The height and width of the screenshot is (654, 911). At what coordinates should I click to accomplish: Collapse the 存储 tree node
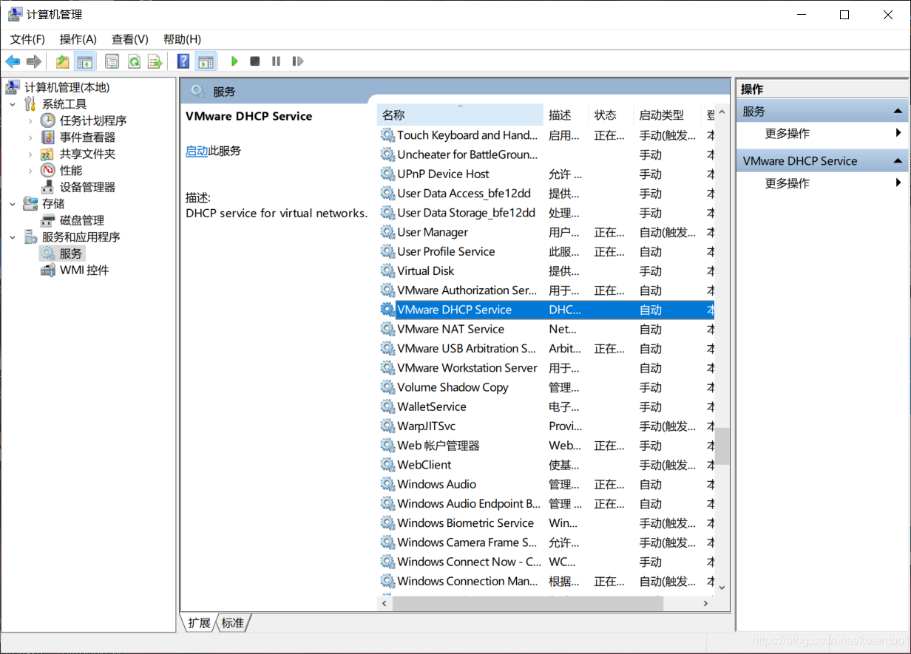pyautogui.click(x=13, y=204)
